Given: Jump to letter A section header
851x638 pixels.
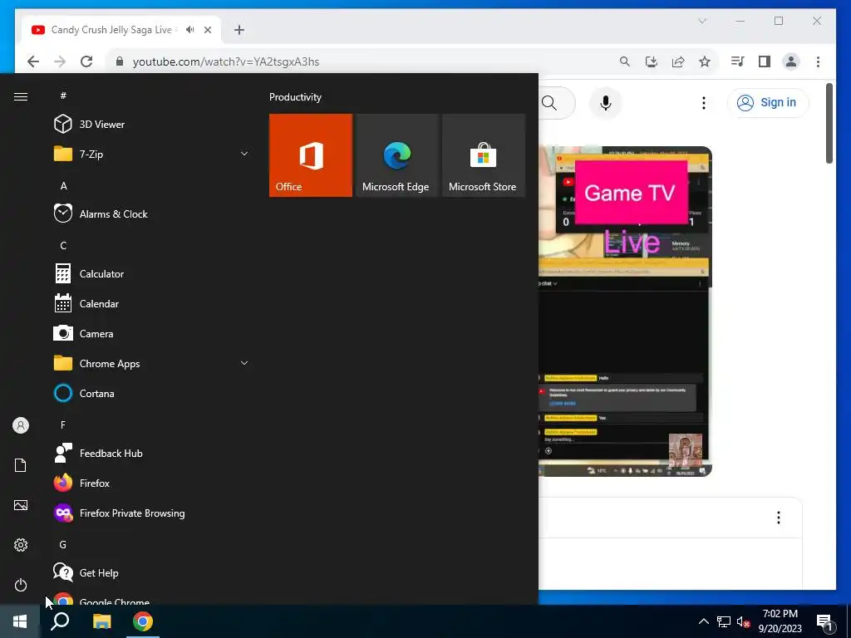Looking at the screenshot, I should point(63,185).
